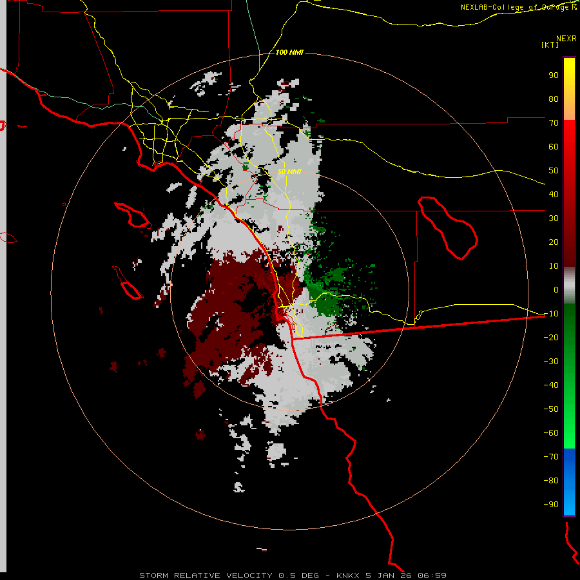Image resolution: width=580 pixels, height=580 pixels.
Task: Click the bright red segment of the color bar
Action: tap(569, 135)
